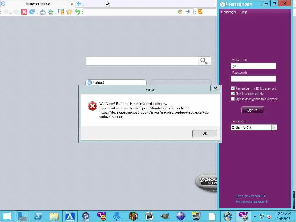Switch to running Yahoo Messenger taskbar button
This screenshot has height=222, width=296.
pos(243,216)
